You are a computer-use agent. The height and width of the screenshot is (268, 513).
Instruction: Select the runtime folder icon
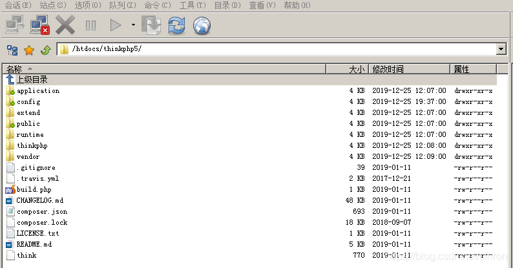pyautogui.click(x=10, y=135)
